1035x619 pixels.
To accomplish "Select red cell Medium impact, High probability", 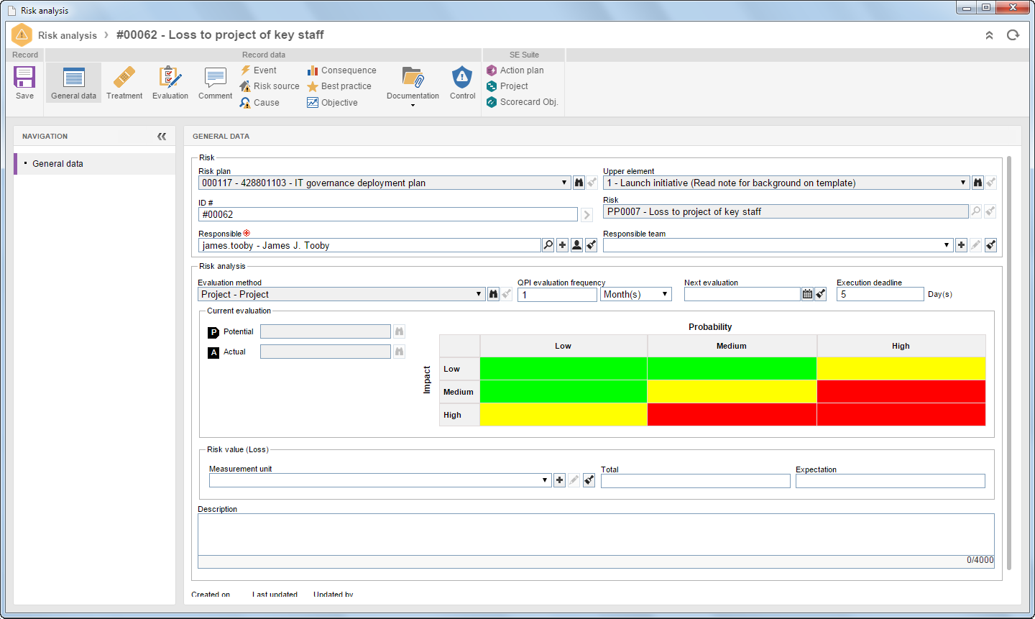I will (901, 392).
